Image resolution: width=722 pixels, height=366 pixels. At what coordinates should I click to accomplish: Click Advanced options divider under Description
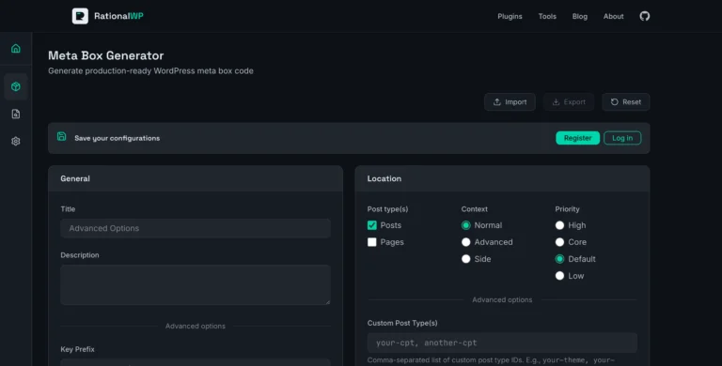pos(196,326)
